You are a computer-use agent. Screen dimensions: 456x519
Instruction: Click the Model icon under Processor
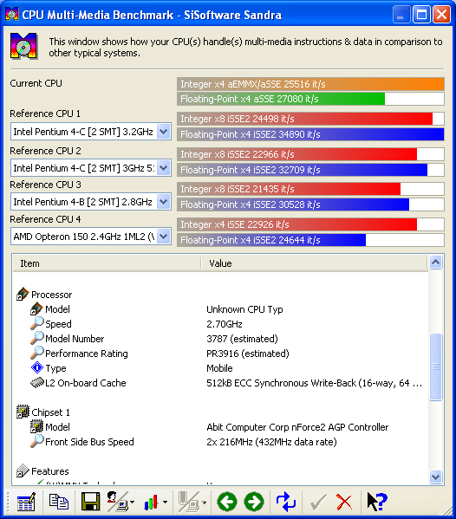click(36, 308)
